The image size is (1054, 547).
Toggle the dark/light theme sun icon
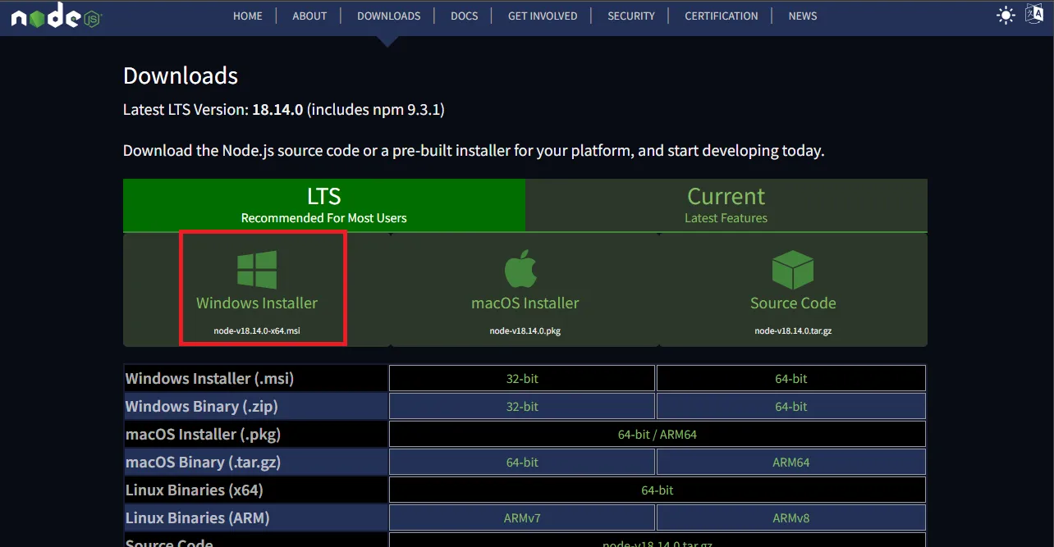coord(1006,16)
